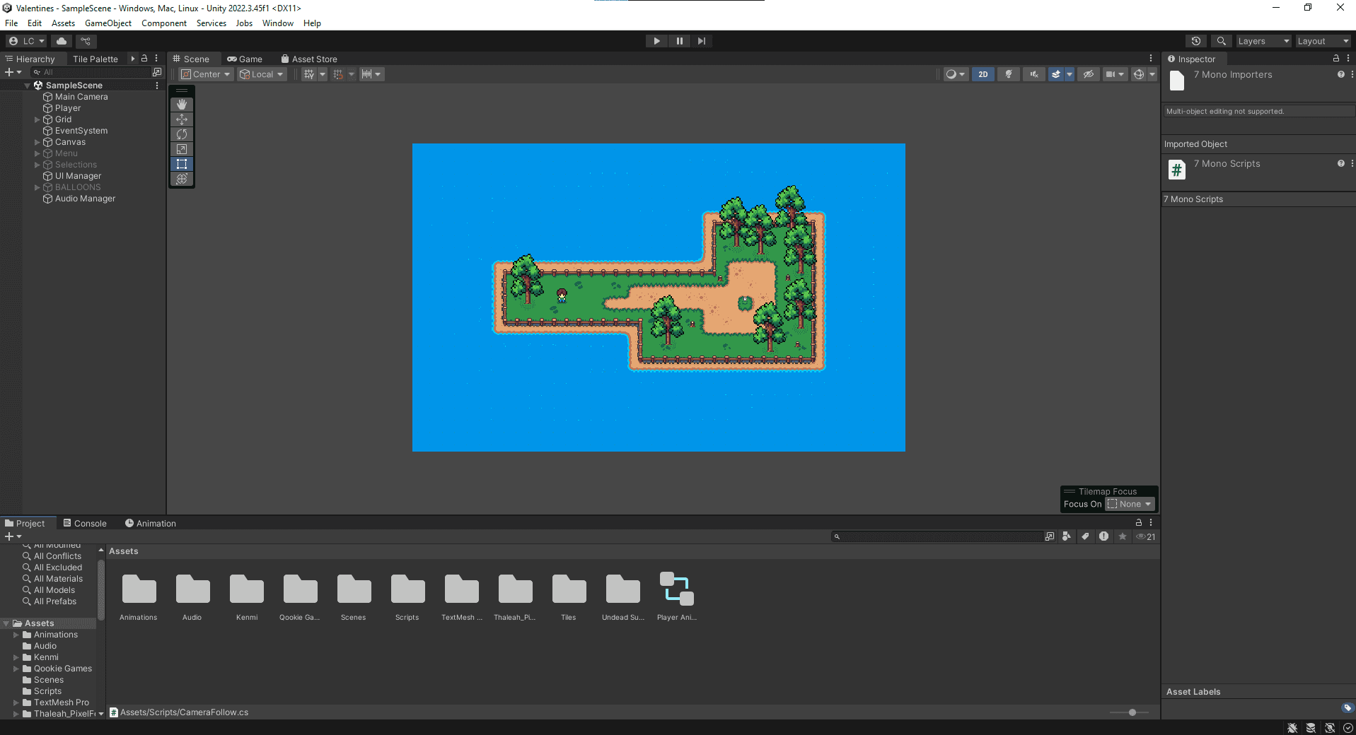
Task: Click auto-generate lighting status icon
Action: (1330, 728)
